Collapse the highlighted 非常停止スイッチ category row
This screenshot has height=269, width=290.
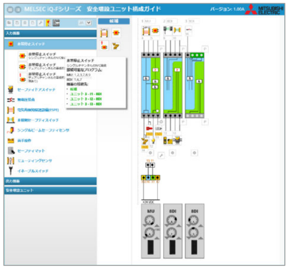pyautogui.click(x=50, y=44)
